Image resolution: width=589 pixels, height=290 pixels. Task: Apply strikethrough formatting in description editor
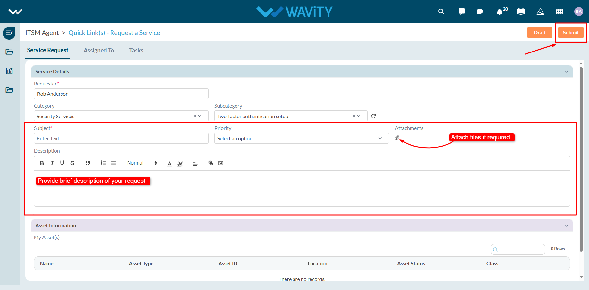pyautogui.click(x=72, y=163)
